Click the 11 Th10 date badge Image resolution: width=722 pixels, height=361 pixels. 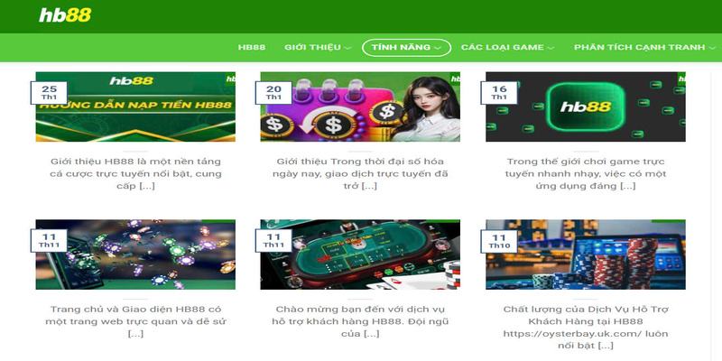pyautogui.click(x=499, y=241)
